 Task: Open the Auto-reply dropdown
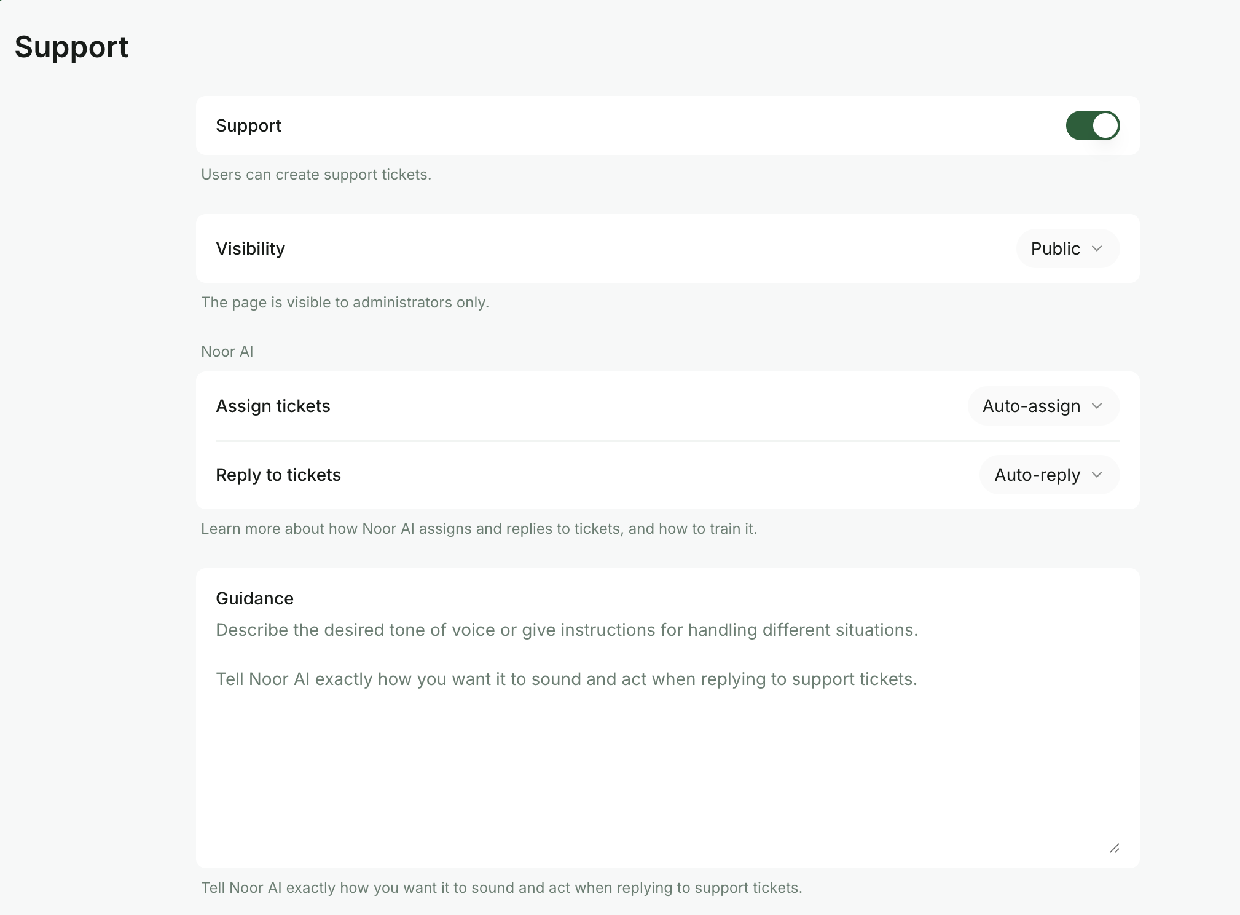tap(1050, 475)
